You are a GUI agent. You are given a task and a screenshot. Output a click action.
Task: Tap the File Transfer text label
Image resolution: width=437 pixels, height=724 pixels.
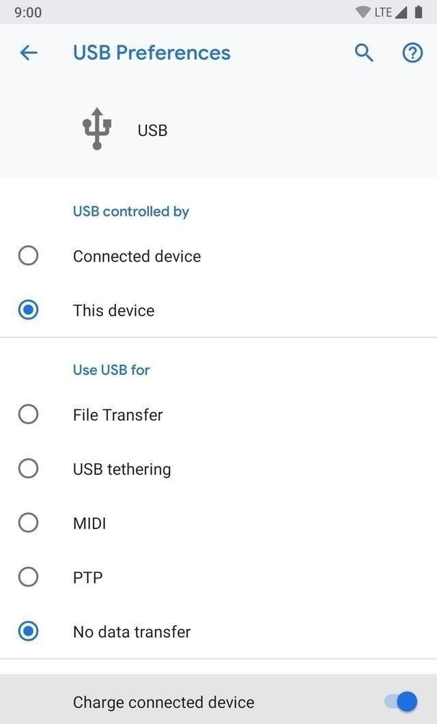[x=117, y=415]
